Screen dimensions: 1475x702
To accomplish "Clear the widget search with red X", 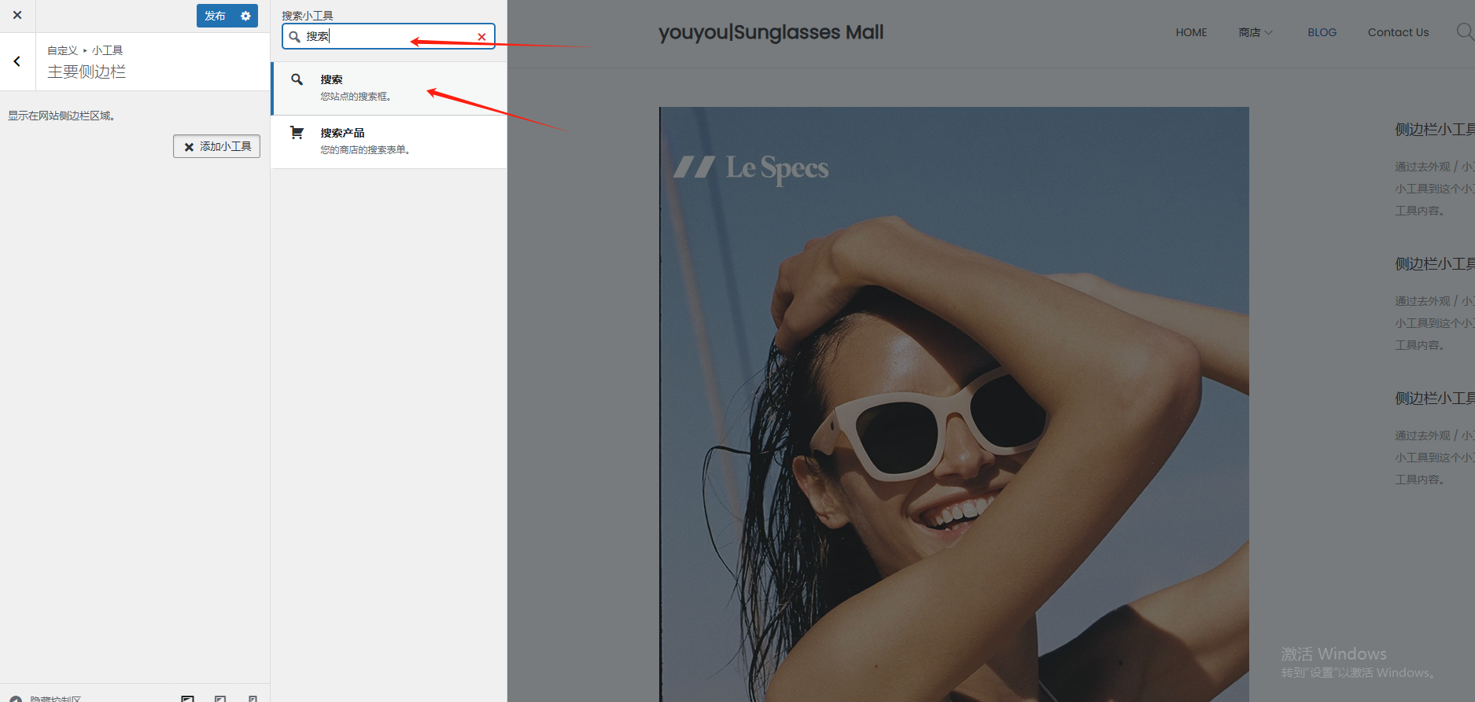I will pyautogui.click(x=481, y=37).
